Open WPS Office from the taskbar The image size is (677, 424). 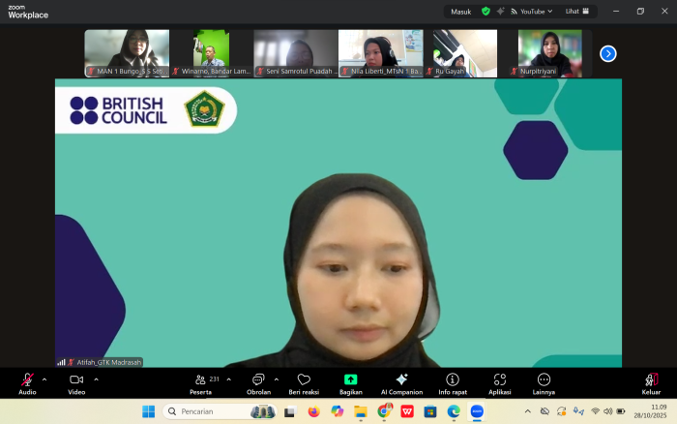(407, 411)
